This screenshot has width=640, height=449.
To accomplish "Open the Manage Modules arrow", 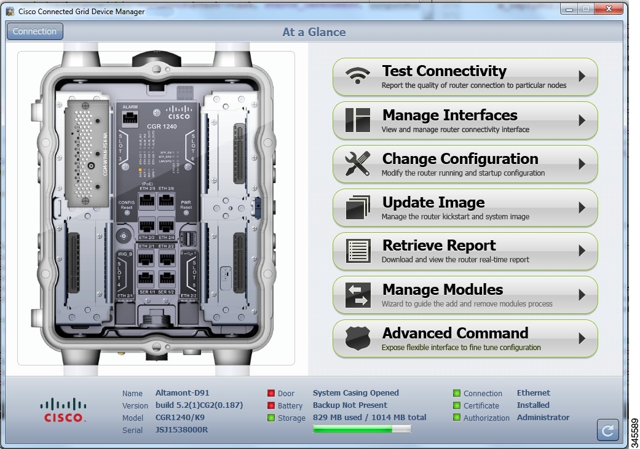I will pos(582,294).
